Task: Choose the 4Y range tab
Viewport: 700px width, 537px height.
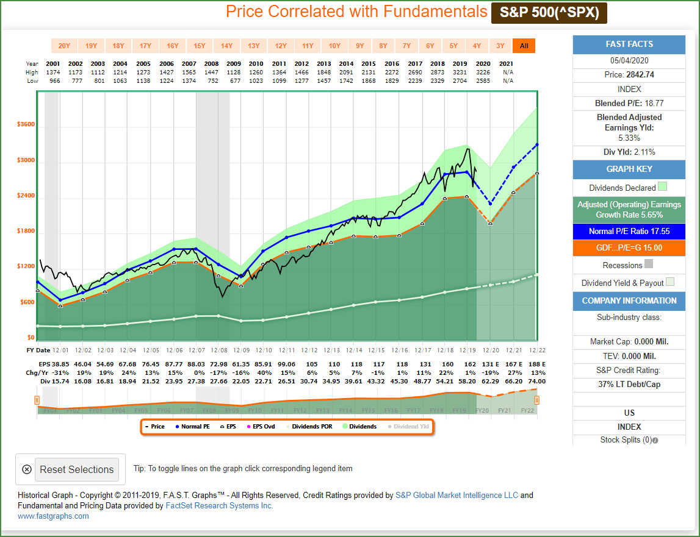Action: click(477, 46)
